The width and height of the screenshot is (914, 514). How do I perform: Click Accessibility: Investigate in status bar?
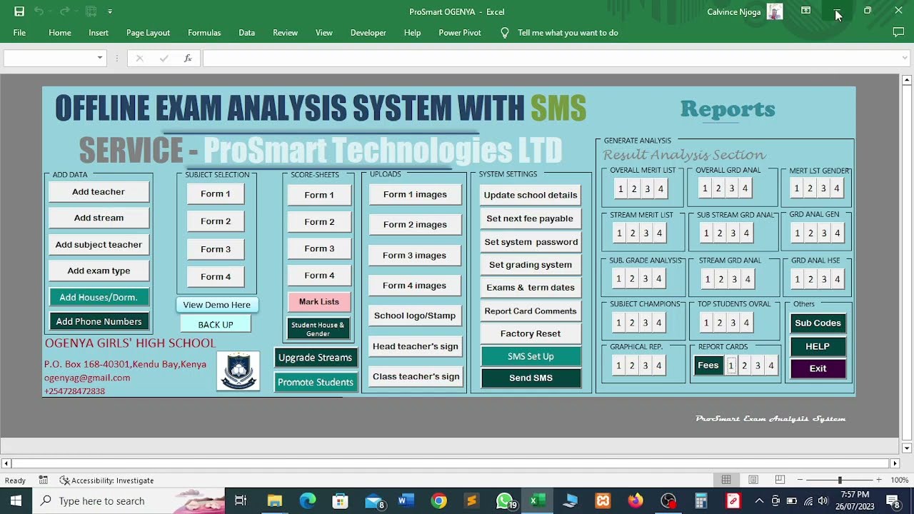107,480
